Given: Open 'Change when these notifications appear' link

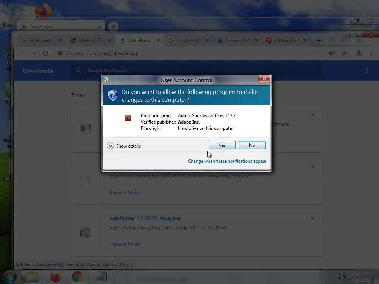Looking at the screenshot, I should [227, 161].
